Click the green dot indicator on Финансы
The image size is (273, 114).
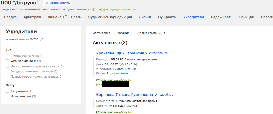click(x=66, y=16)
